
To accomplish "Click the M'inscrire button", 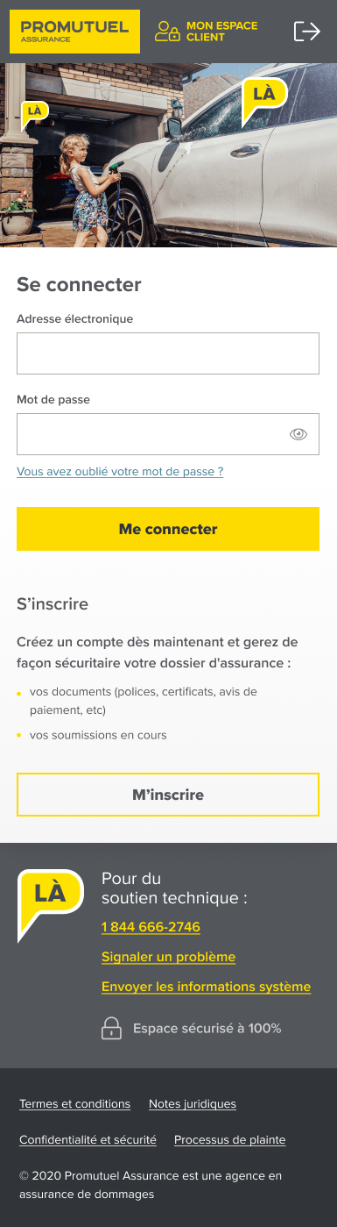I will [168, 795].
